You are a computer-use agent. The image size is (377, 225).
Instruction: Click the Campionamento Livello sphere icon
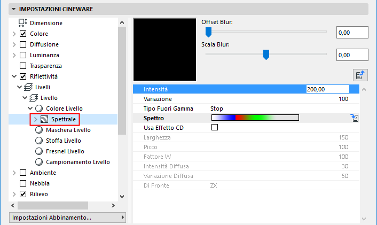point(38,162)
